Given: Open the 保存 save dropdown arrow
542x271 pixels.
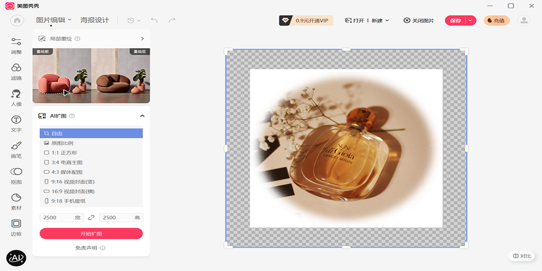Looking at the screenshot, I should tap(471, 20).
